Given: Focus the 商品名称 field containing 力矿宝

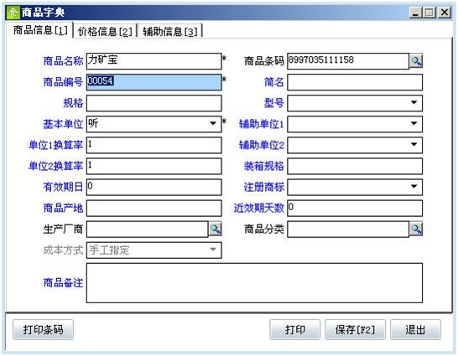Looking at the screenshot, I should pos(154,61).
